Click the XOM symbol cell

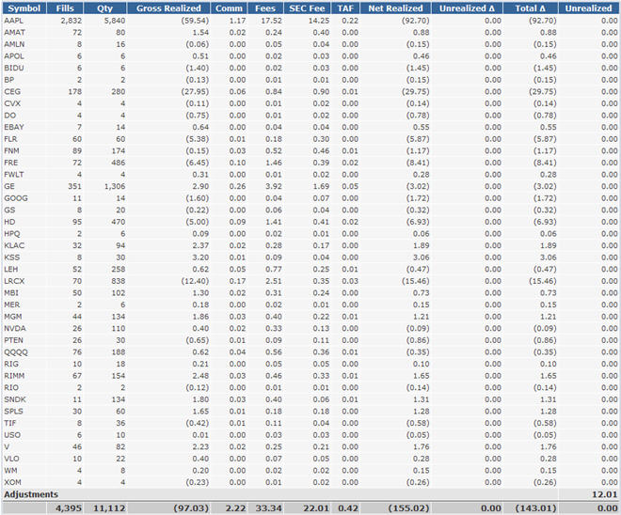12,482
